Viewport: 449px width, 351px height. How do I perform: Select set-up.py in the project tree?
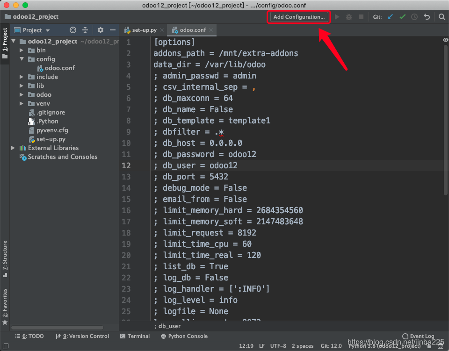pos(47,139)
